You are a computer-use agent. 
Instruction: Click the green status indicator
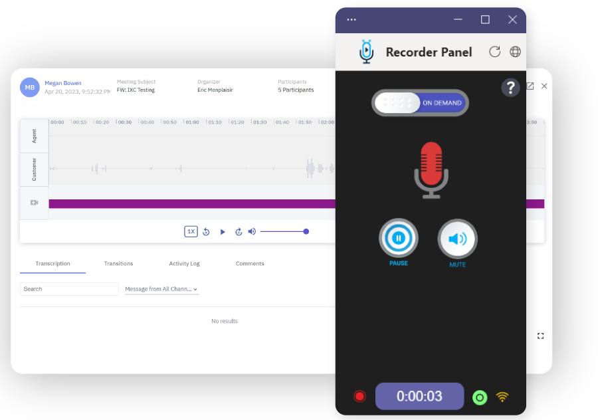480,397
